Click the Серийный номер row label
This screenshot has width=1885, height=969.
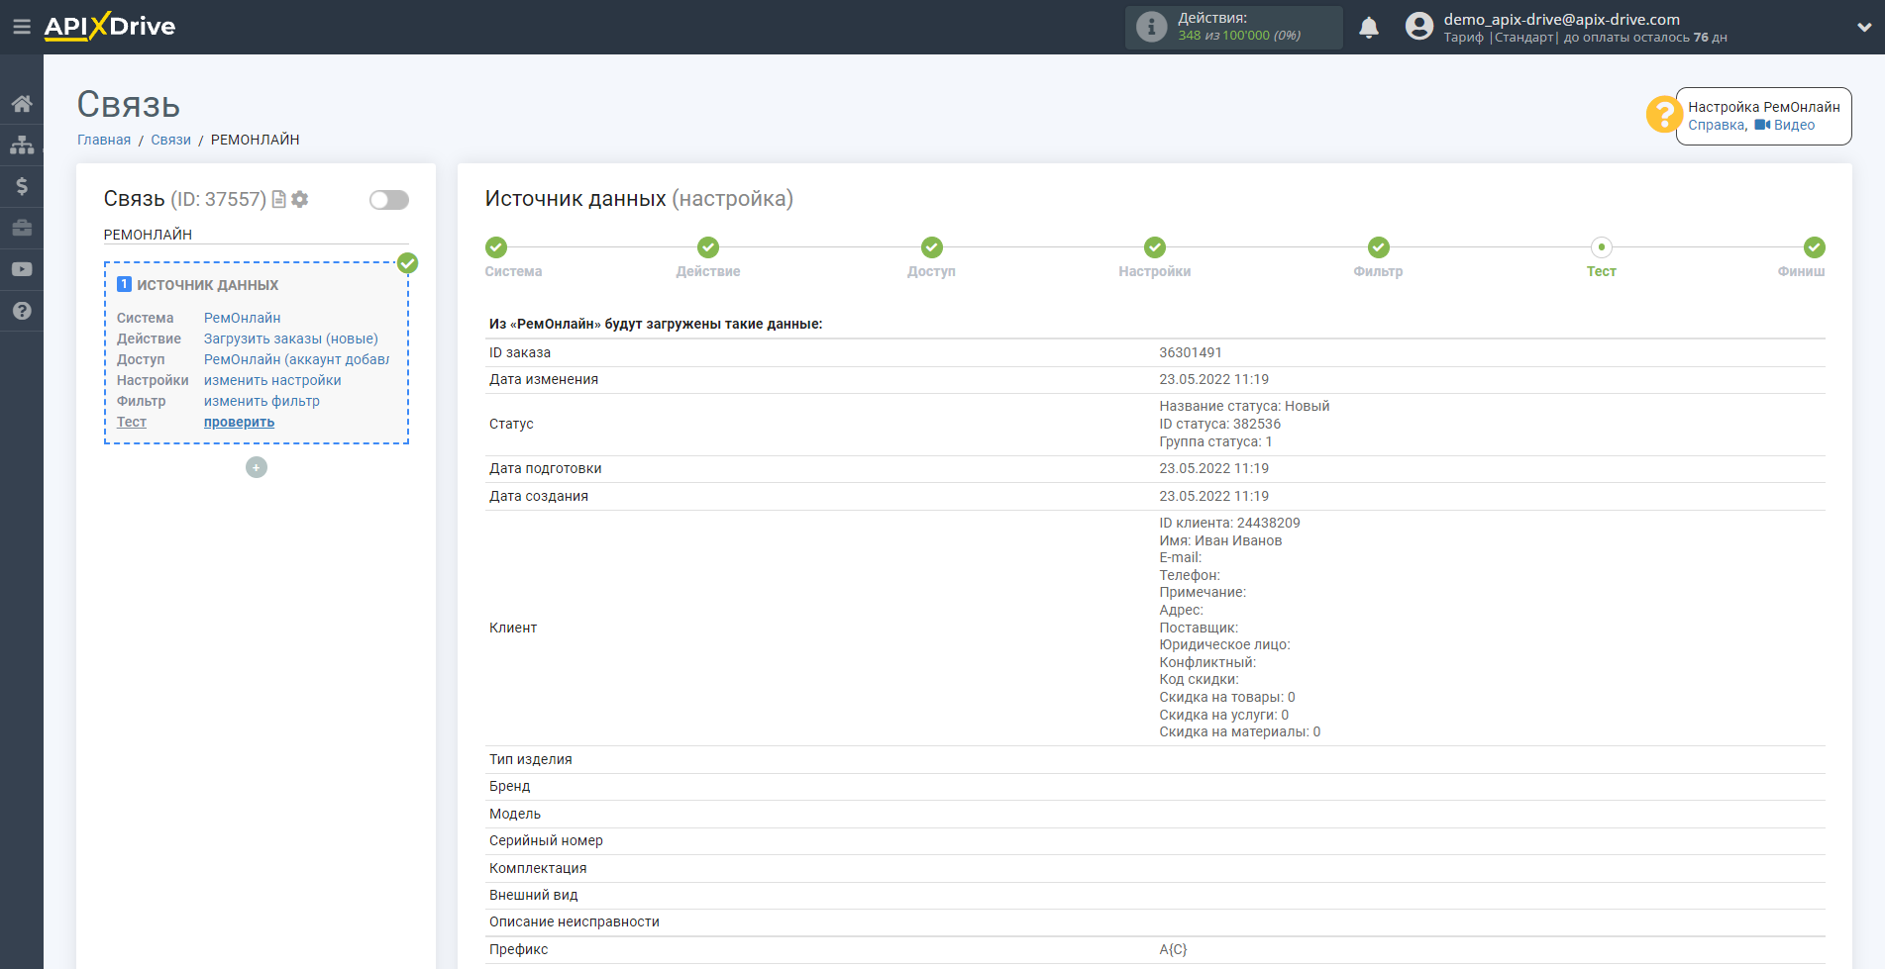546,840
